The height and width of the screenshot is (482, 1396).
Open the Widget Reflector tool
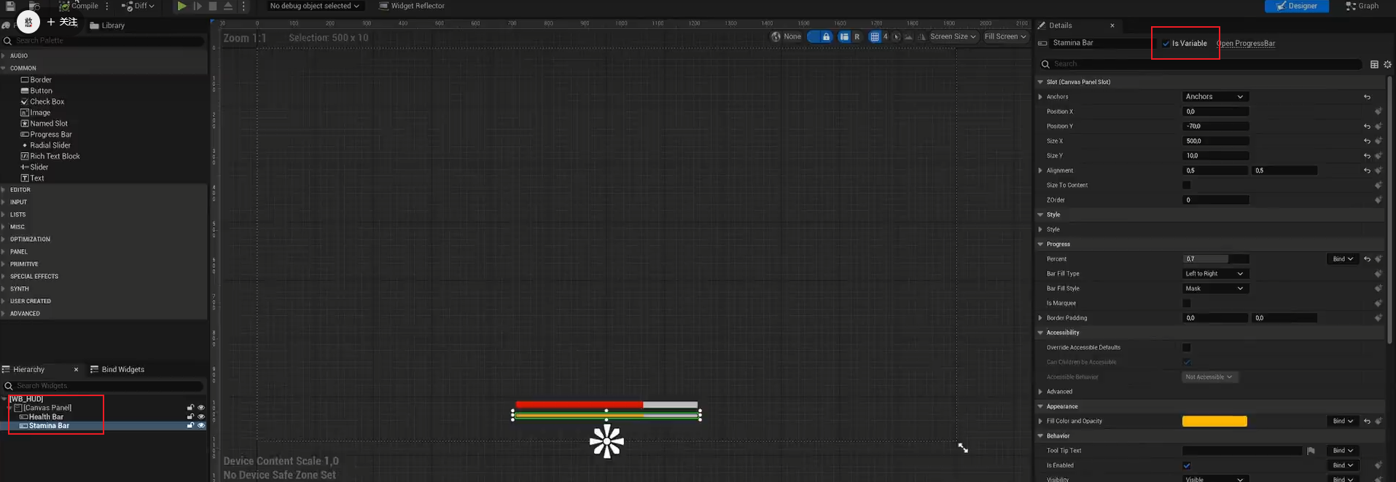[412, 6]
